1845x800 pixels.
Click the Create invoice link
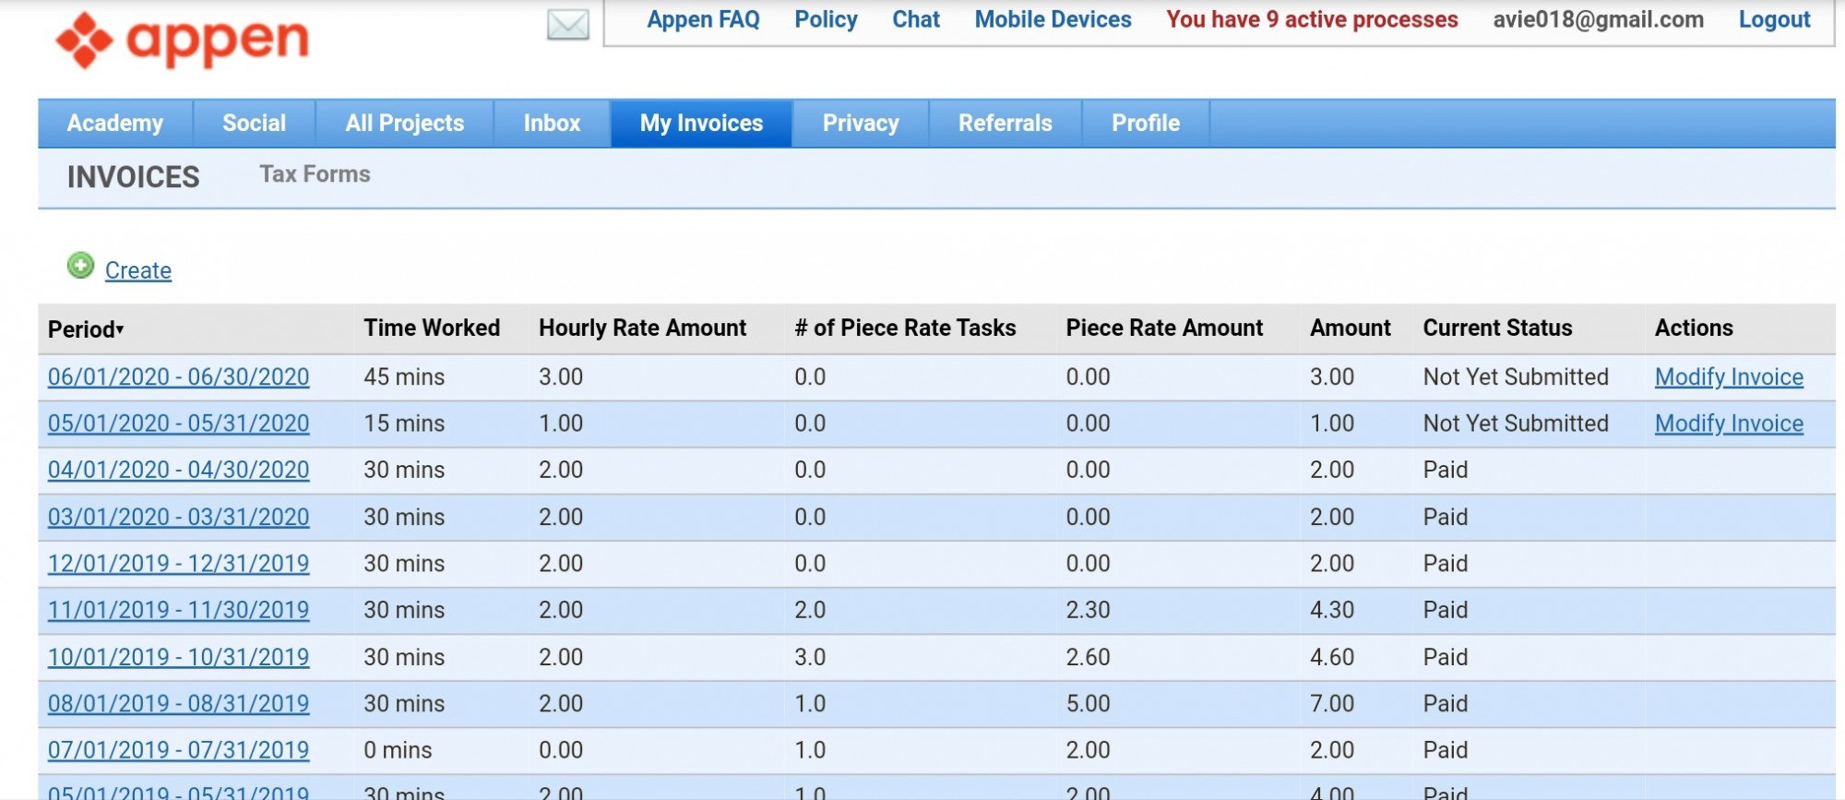point(138,270)
